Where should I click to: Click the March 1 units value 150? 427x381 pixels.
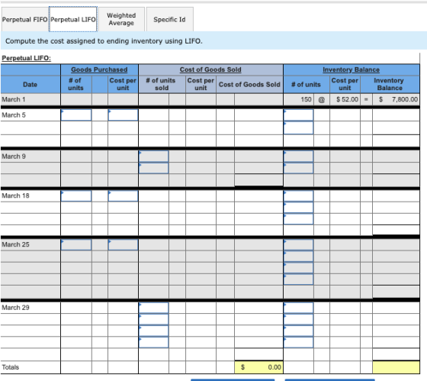pos(298,99)
